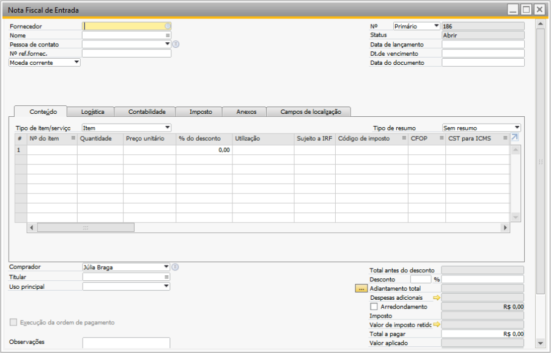Click the Código de imposto column list icon
The width and height of the screenshot is (551, 353).
click(x=404, y=139)
